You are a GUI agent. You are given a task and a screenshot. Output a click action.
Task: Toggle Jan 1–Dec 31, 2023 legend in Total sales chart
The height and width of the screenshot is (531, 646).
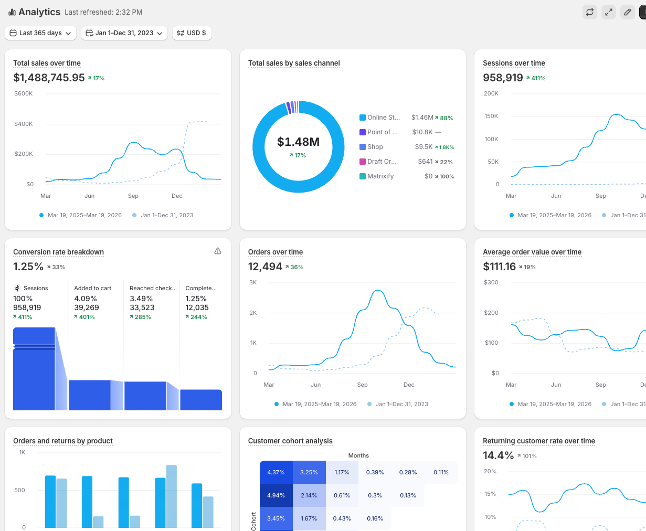point(163,215)
